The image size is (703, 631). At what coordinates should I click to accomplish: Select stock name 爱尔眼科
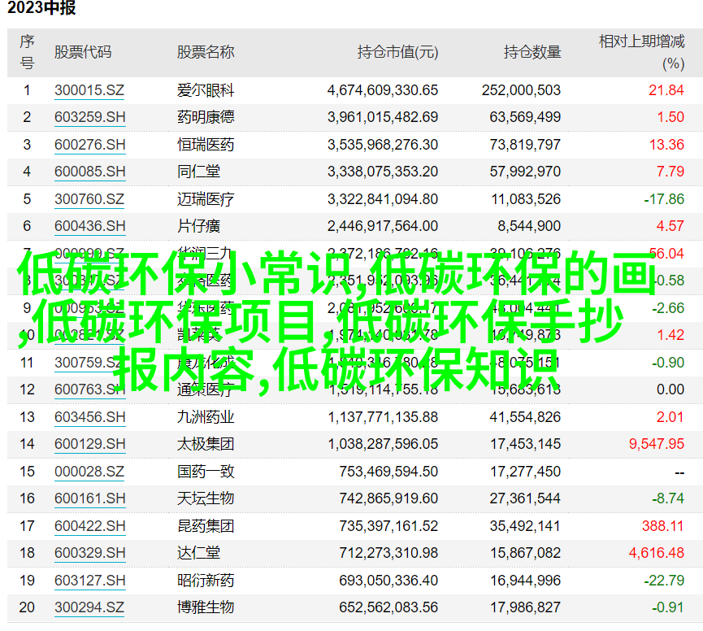(206, 90)
